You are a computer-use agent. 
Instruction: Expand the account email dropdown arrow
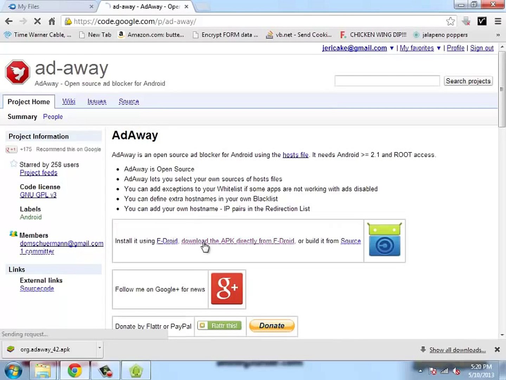pos(392,48)
